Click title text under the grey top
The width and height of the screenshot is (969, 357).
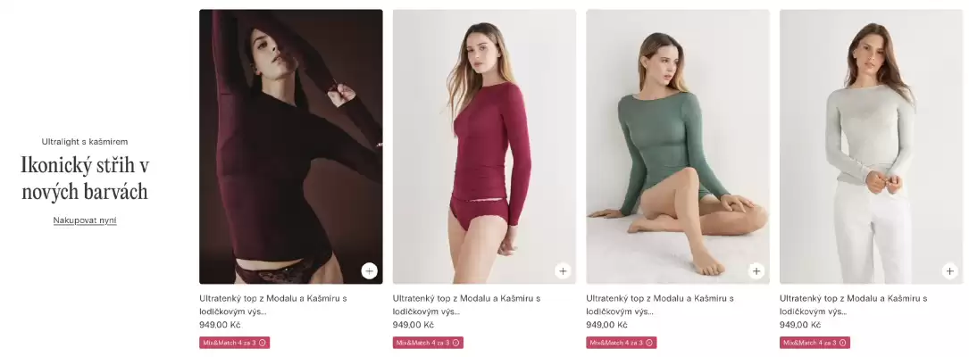(854, 305)
